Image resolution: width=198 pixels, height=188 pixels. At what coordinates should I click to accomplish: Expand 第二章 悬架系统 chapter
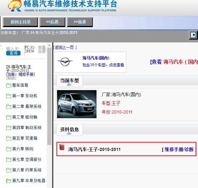[x=27, y=107]
